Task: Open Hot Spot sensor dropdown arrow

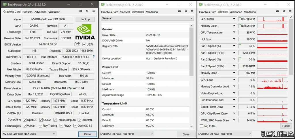Action: (234, 39)
